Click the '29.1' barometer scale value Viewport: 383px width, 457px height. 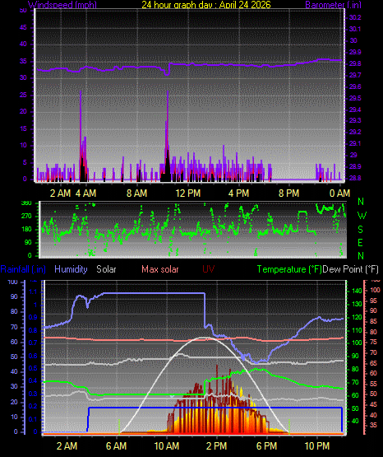pyautogui.click(x=355, y=143)
